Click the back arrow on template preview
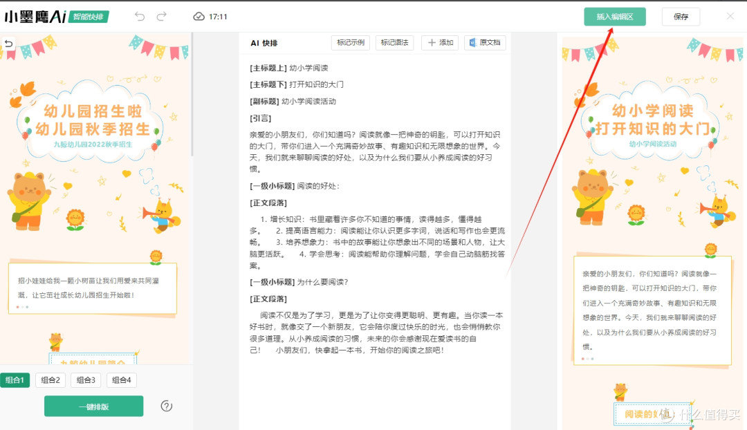747x430 pixels. pyautogui.click(x=8, y=44)
